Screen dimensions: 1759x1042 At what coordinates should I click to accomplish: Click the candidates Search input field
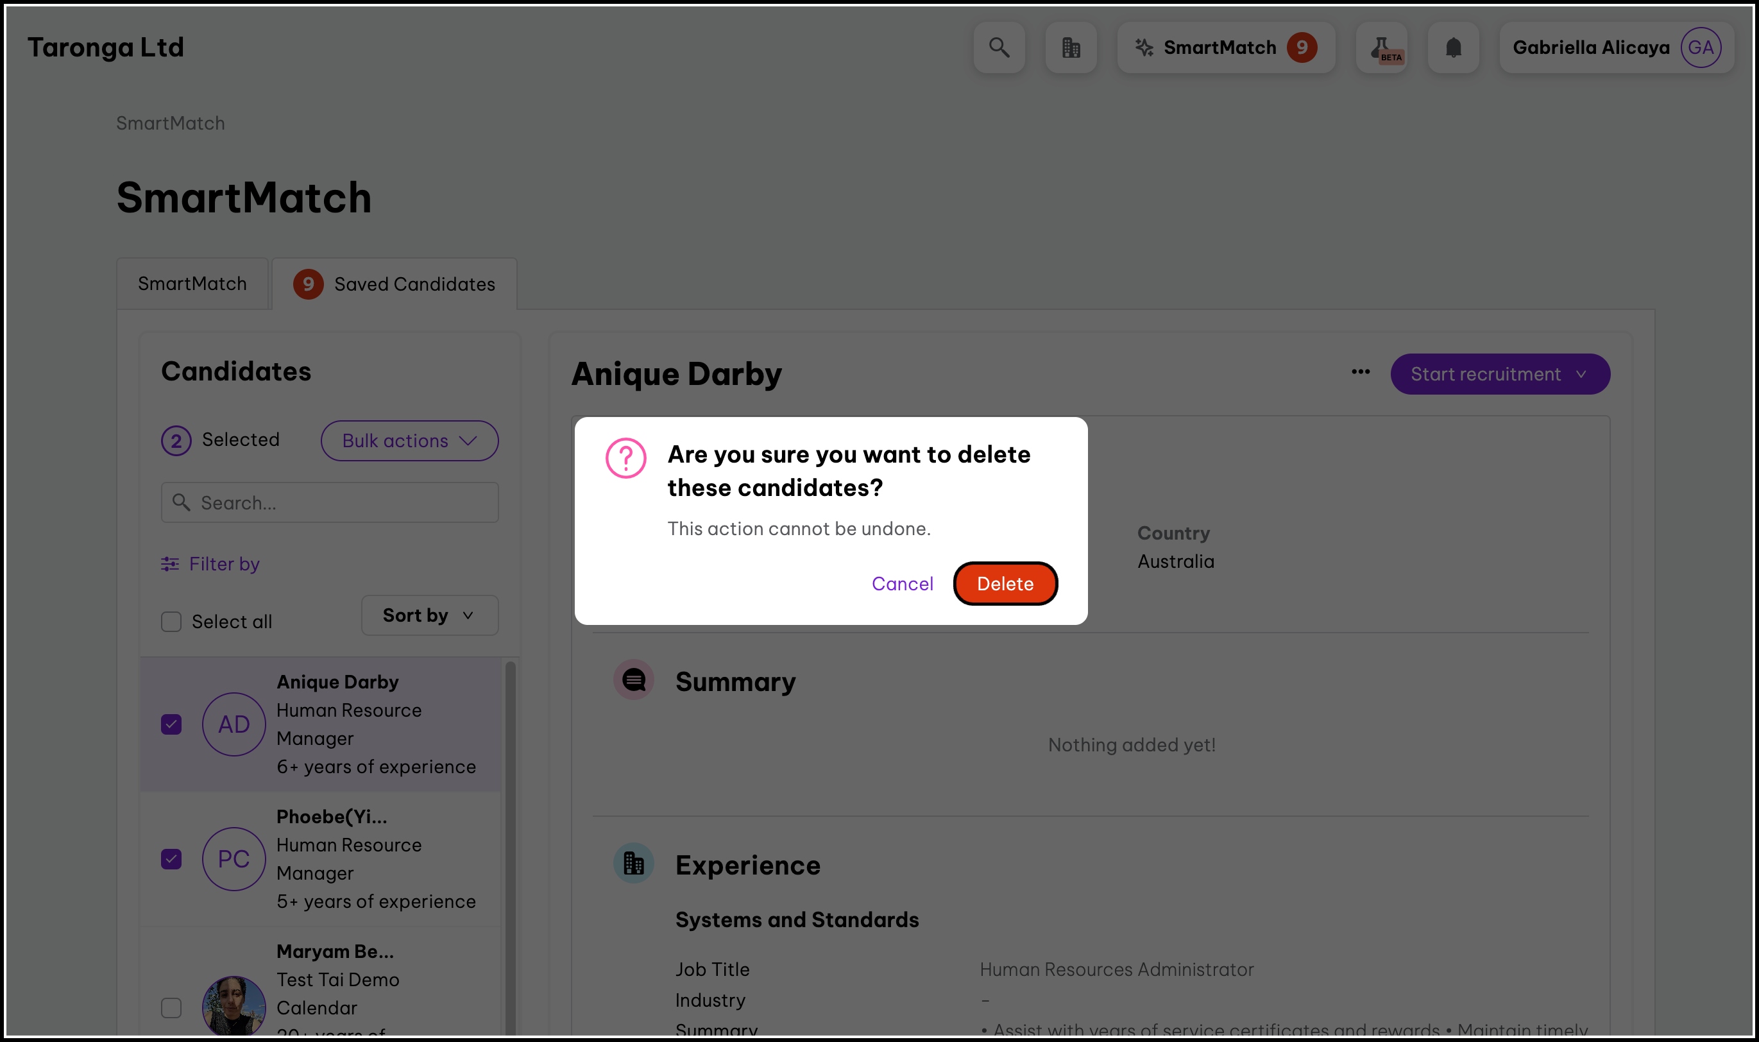coord(330,503)
